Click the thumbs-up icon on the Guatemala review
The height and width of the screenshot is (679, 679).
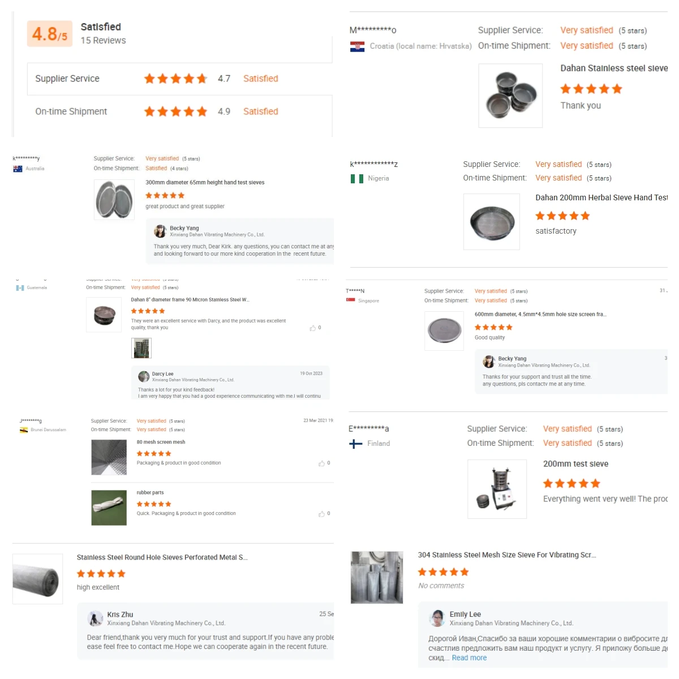tap(312, 328)
